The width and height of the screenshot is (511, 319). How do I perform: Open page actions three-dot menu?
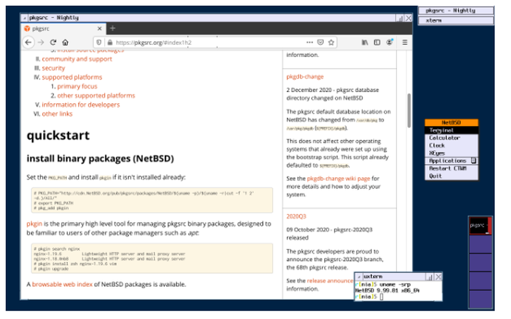pos(309,42)
